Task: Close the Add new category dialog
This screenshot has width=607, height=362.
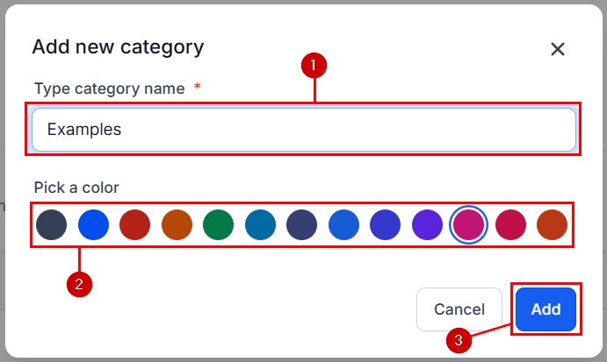Action: pyautogui.click(x=557, y=49)
